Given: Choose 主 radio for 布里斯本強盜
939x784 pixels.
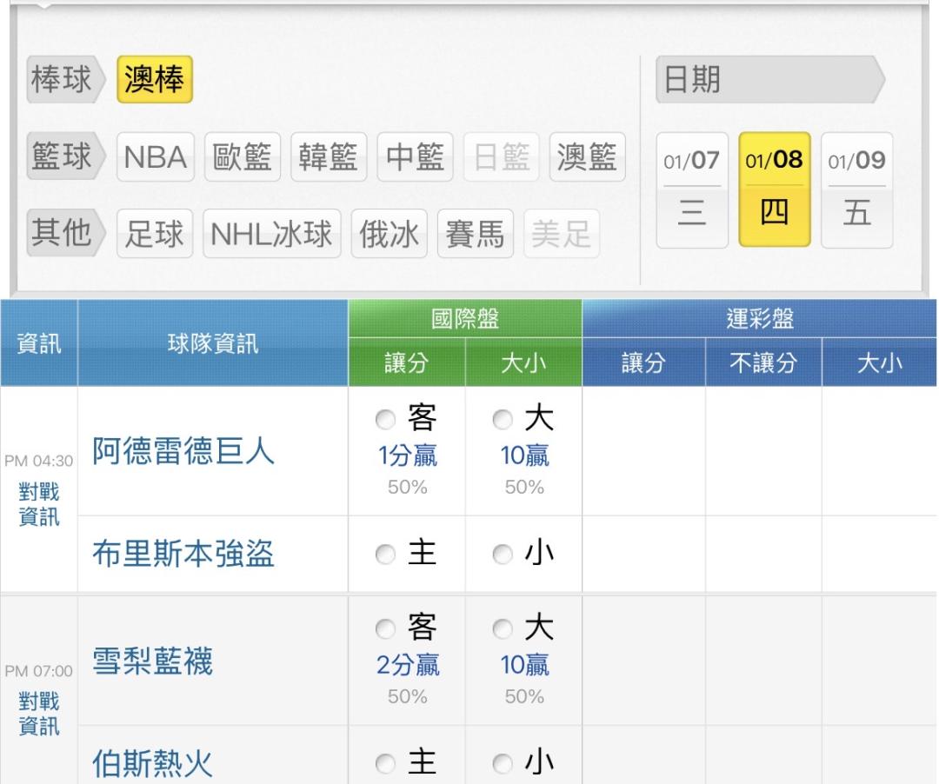Looking at the screenshot, I should tap(385, 555).
